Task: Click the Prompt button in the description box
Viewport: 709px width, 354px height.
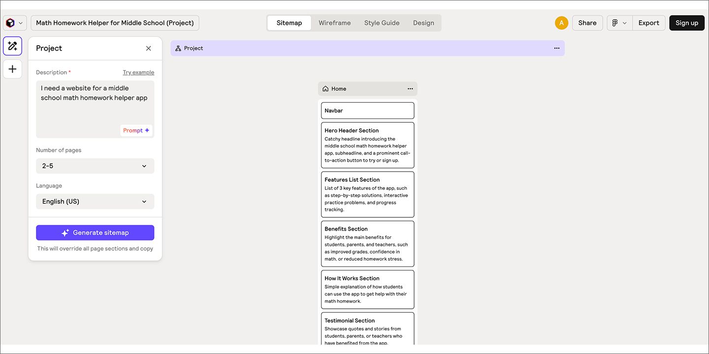Action: [x=136, y=130]
